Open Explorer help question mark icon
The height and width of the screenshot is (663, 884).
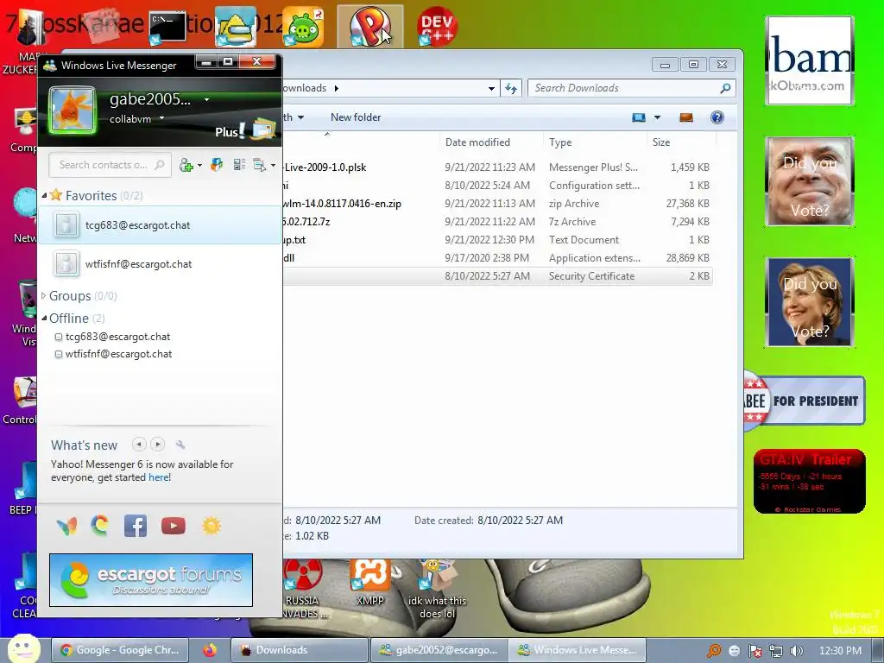[x=717, y=117]
